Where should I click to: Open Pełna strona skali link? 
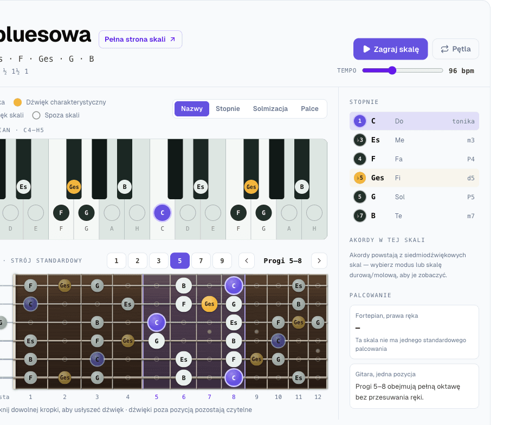[x=140, y=40]
